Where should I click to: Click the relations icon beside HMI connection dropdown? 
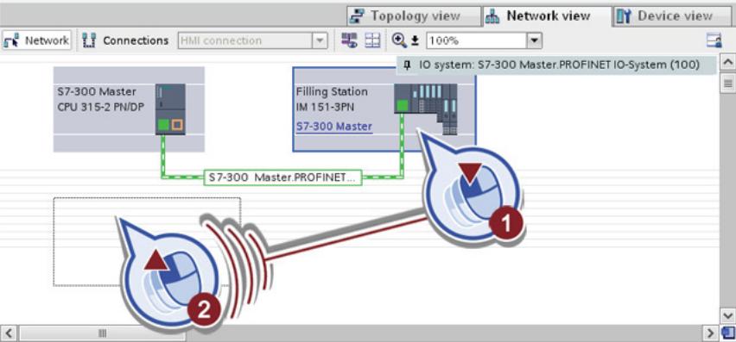click(349, 40)
